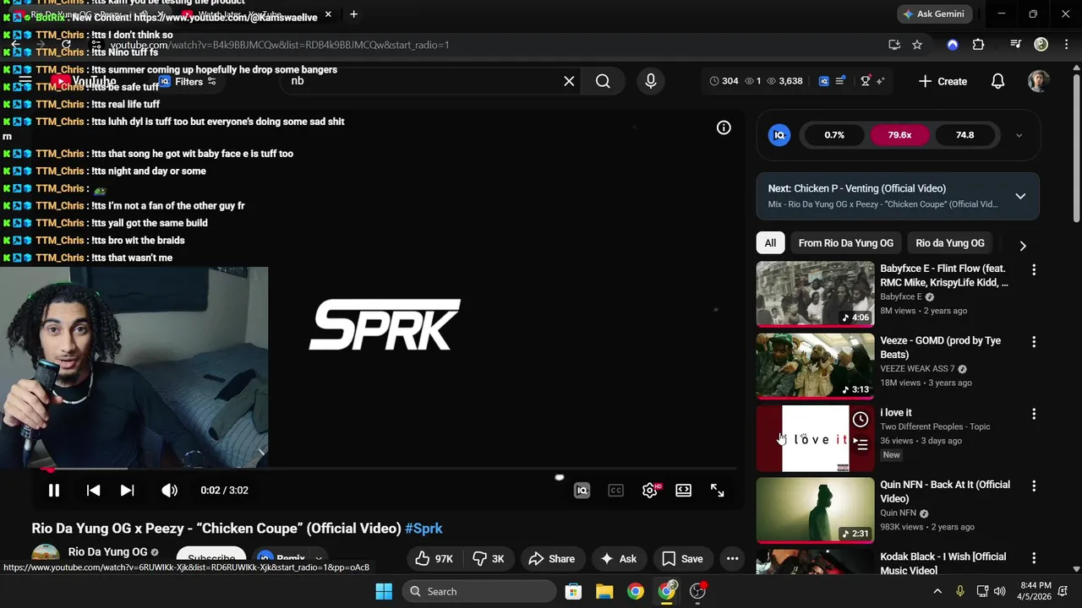Select the From Rio Da Yung OG chip
Image resolution: width=1082 pixels, height=608 pixels.
(845, 243)
